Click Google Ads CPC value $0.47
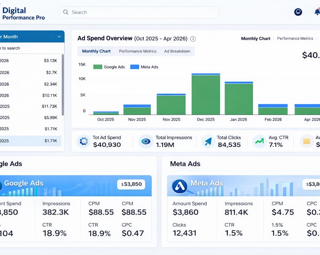The height and width of the screenshot is (255, 320). (132, 233)
